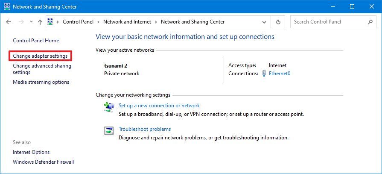Refresh the Network and Sharing Center page
The image size is (382, 174).
[278, 22]
